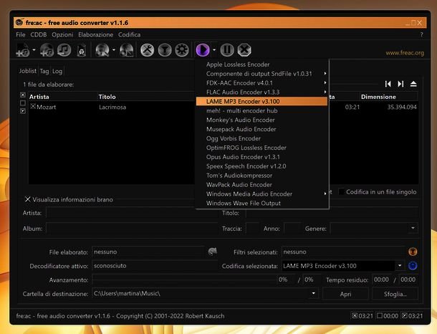Click the fre:ac logo in title bar
The height and width of the screenshot is (334, 437).
tap(19, 22)
